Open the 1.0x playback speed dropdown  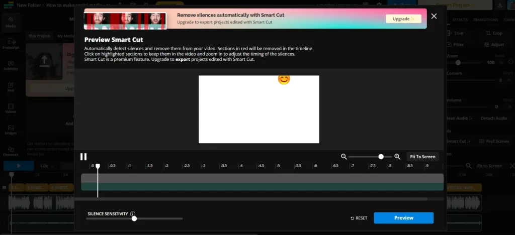46,166
